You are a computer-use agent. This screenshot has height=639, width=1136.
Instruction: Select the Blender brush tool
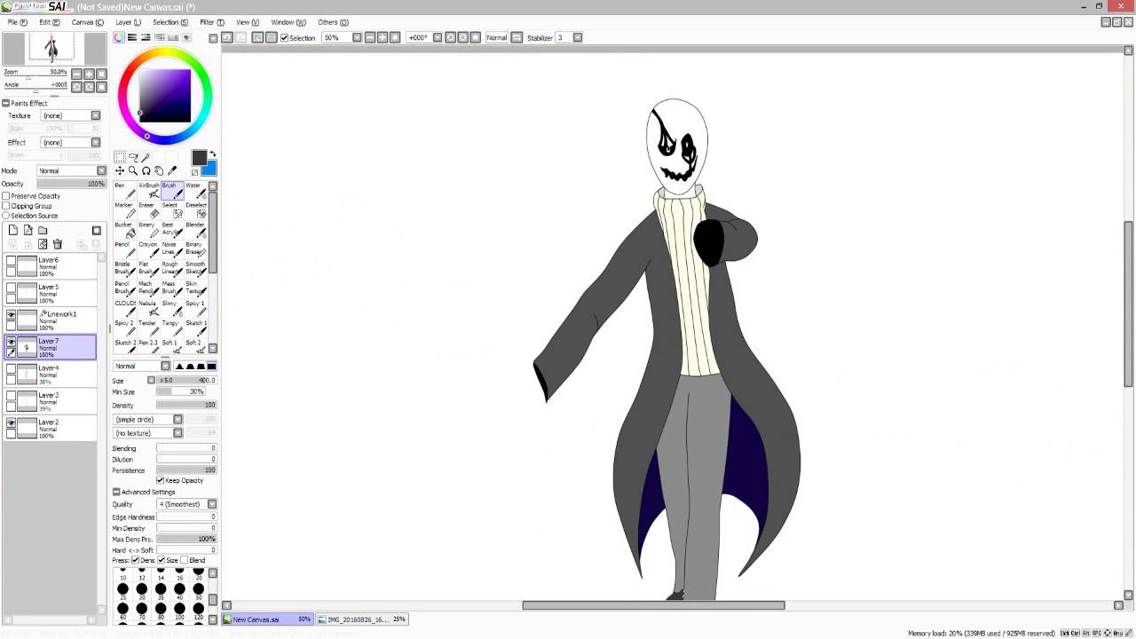(x=195, y=230)
